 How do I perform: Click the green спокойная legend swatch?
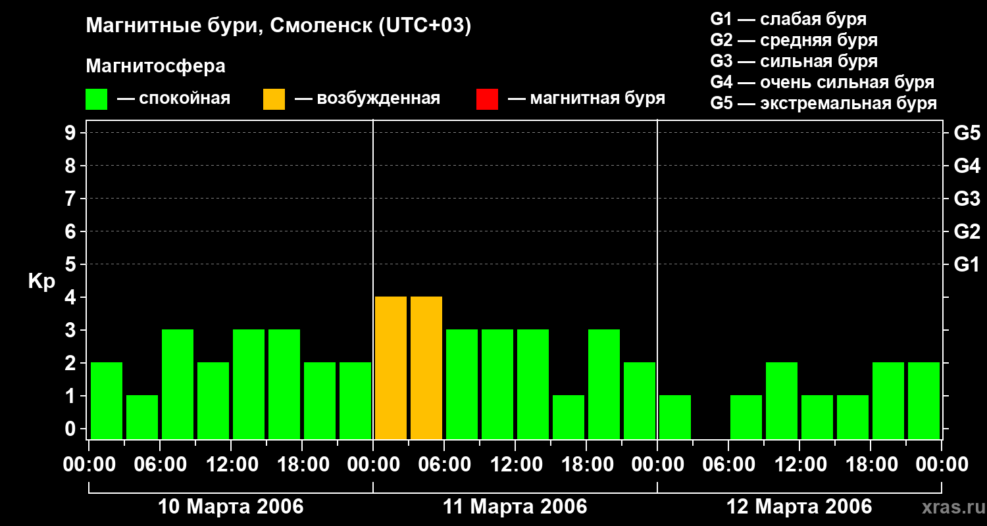[96, 99]
